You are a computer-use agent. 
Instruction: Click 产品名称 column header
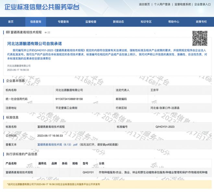tap(11, 164)
